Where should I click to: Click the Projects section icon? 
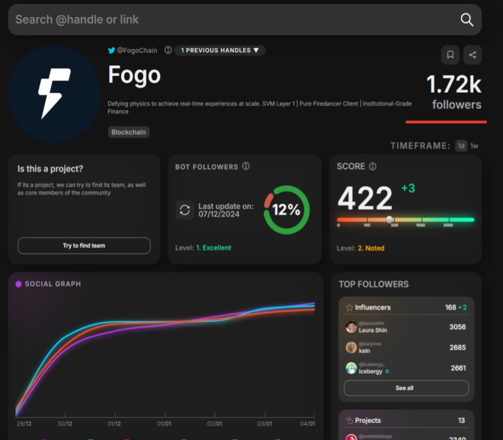[x=349, y=420]
